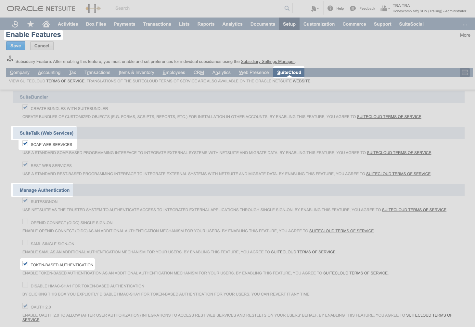
Task: Click the search magnifier icon
Action: coord(286,8)
